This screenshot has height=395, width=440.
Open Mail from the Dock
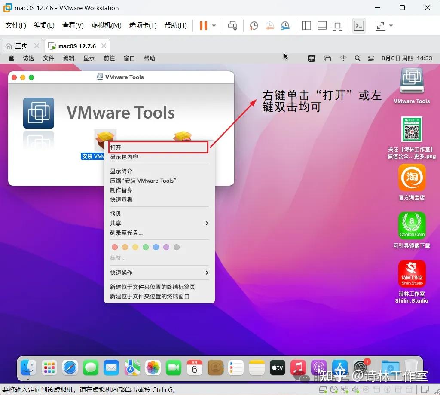pyautogui.click(x=111, y=367)
